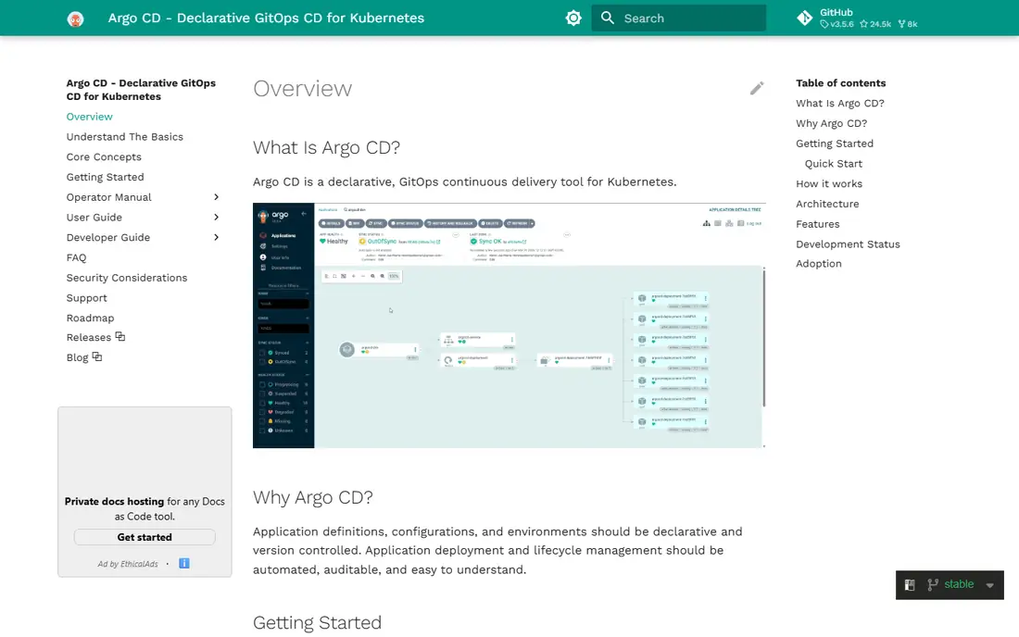
Task: Jump to Getting Started in table of contents
Action: [835, 144]
